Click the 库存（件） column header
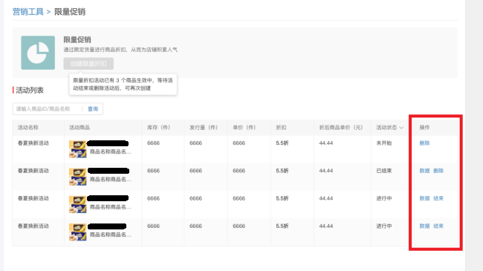The height and width of the screenshot is (271, 483). pyautogui.click(x=158, y=127)
